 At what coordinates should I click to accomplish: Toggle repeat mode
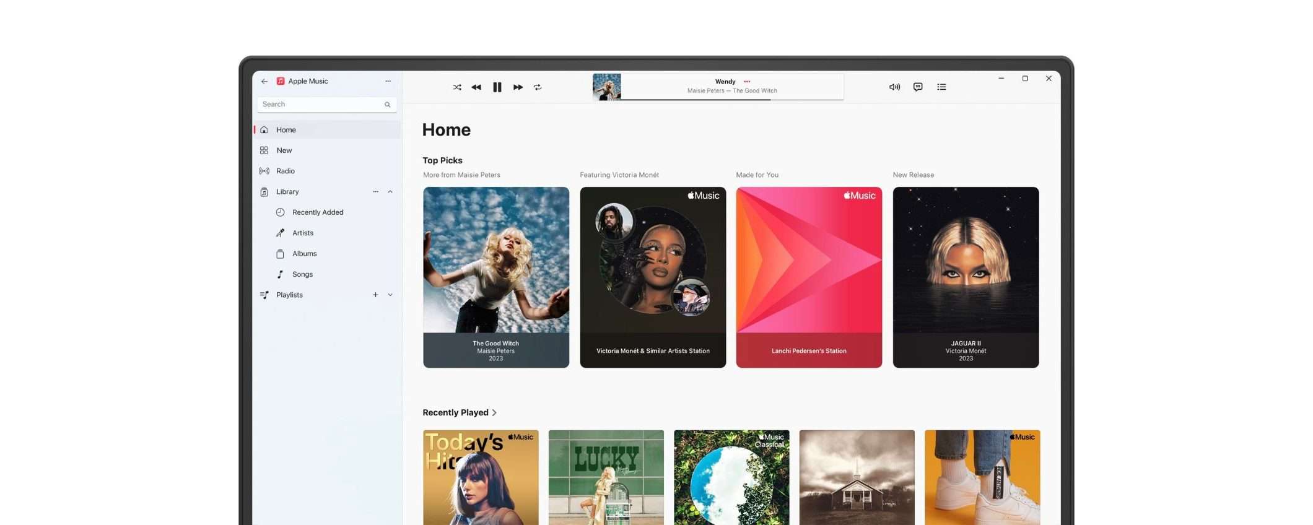pos(538,87)
